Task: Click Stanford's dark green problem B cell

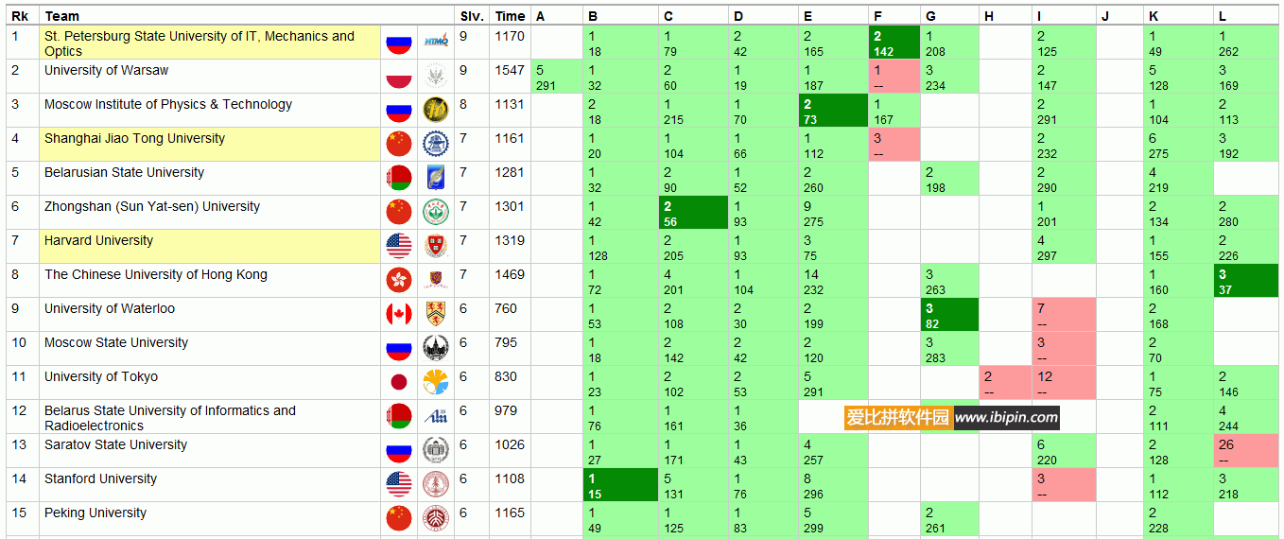Action: [619, 485]
